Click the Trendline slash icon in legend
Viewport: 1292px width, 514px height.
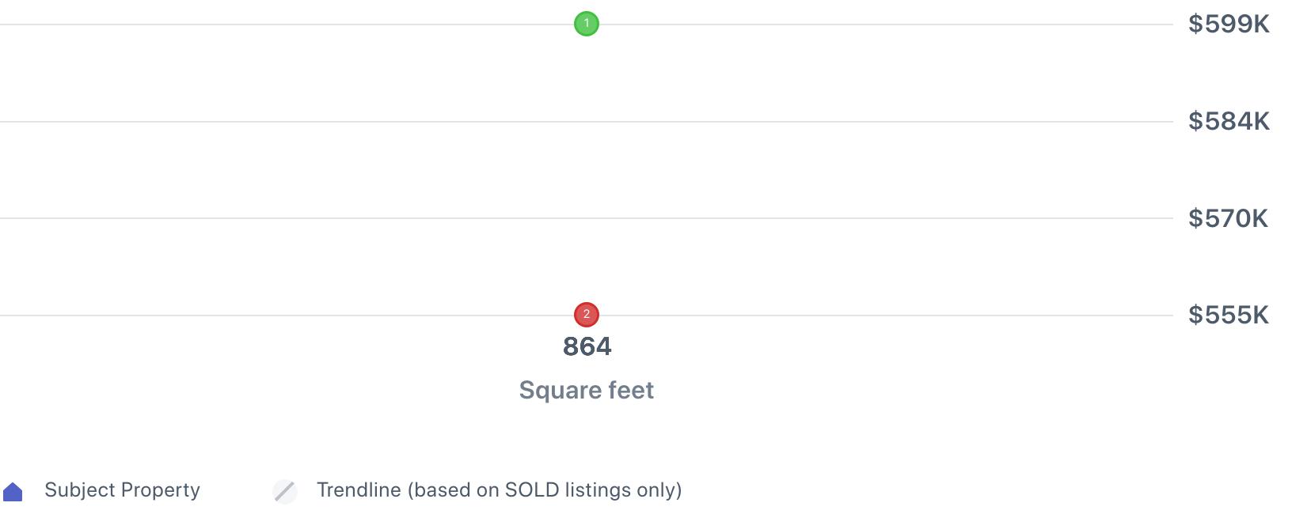click(285, 491)
